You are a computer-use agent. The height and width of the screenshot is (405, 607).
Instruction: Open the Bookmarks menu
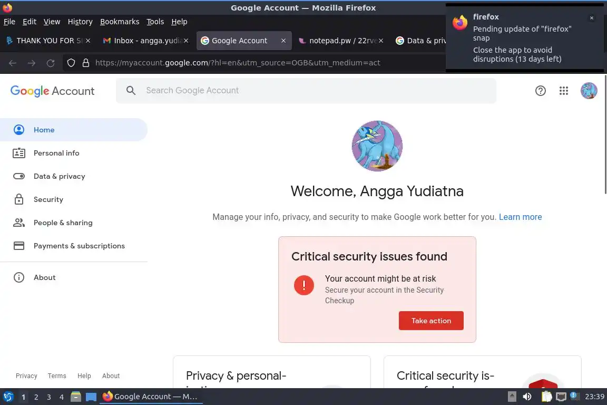120,22
